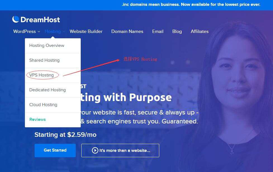Visit the Blog link
The width and height of the screenshot is (273, 172).
point(177,32)
